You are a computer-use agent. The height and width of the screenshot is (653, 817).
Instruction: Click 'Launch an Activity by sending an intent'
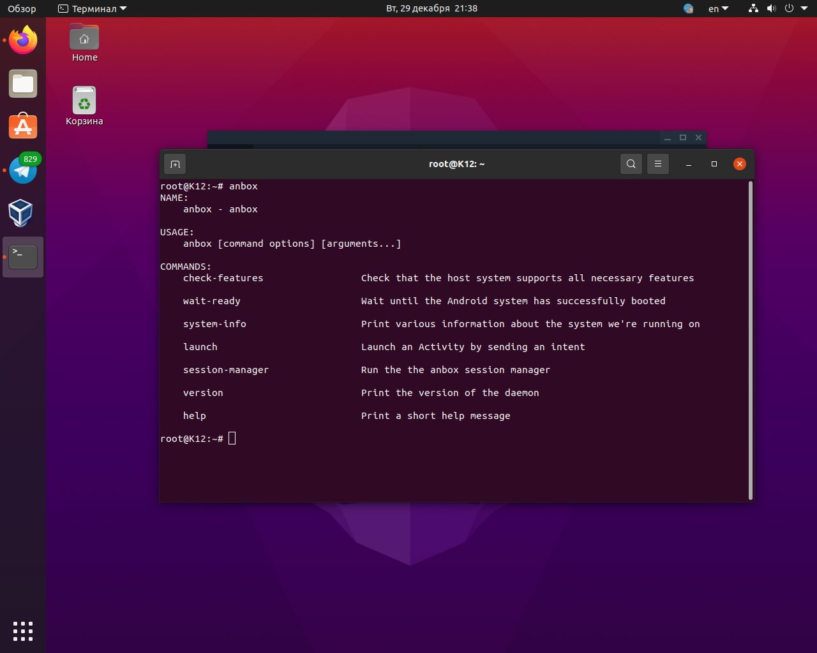pos(473,347)
